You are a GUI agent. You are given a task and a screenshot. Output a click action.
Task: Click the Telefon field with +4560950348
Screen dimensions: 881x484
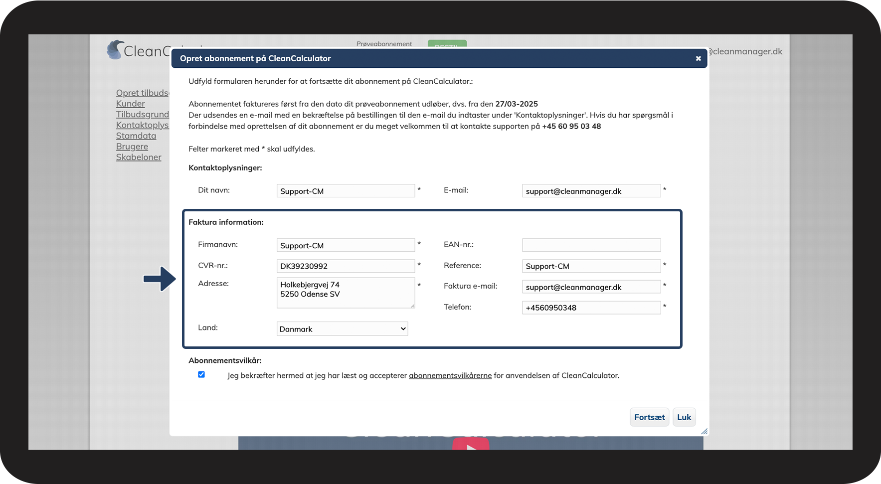click(591, 308)
